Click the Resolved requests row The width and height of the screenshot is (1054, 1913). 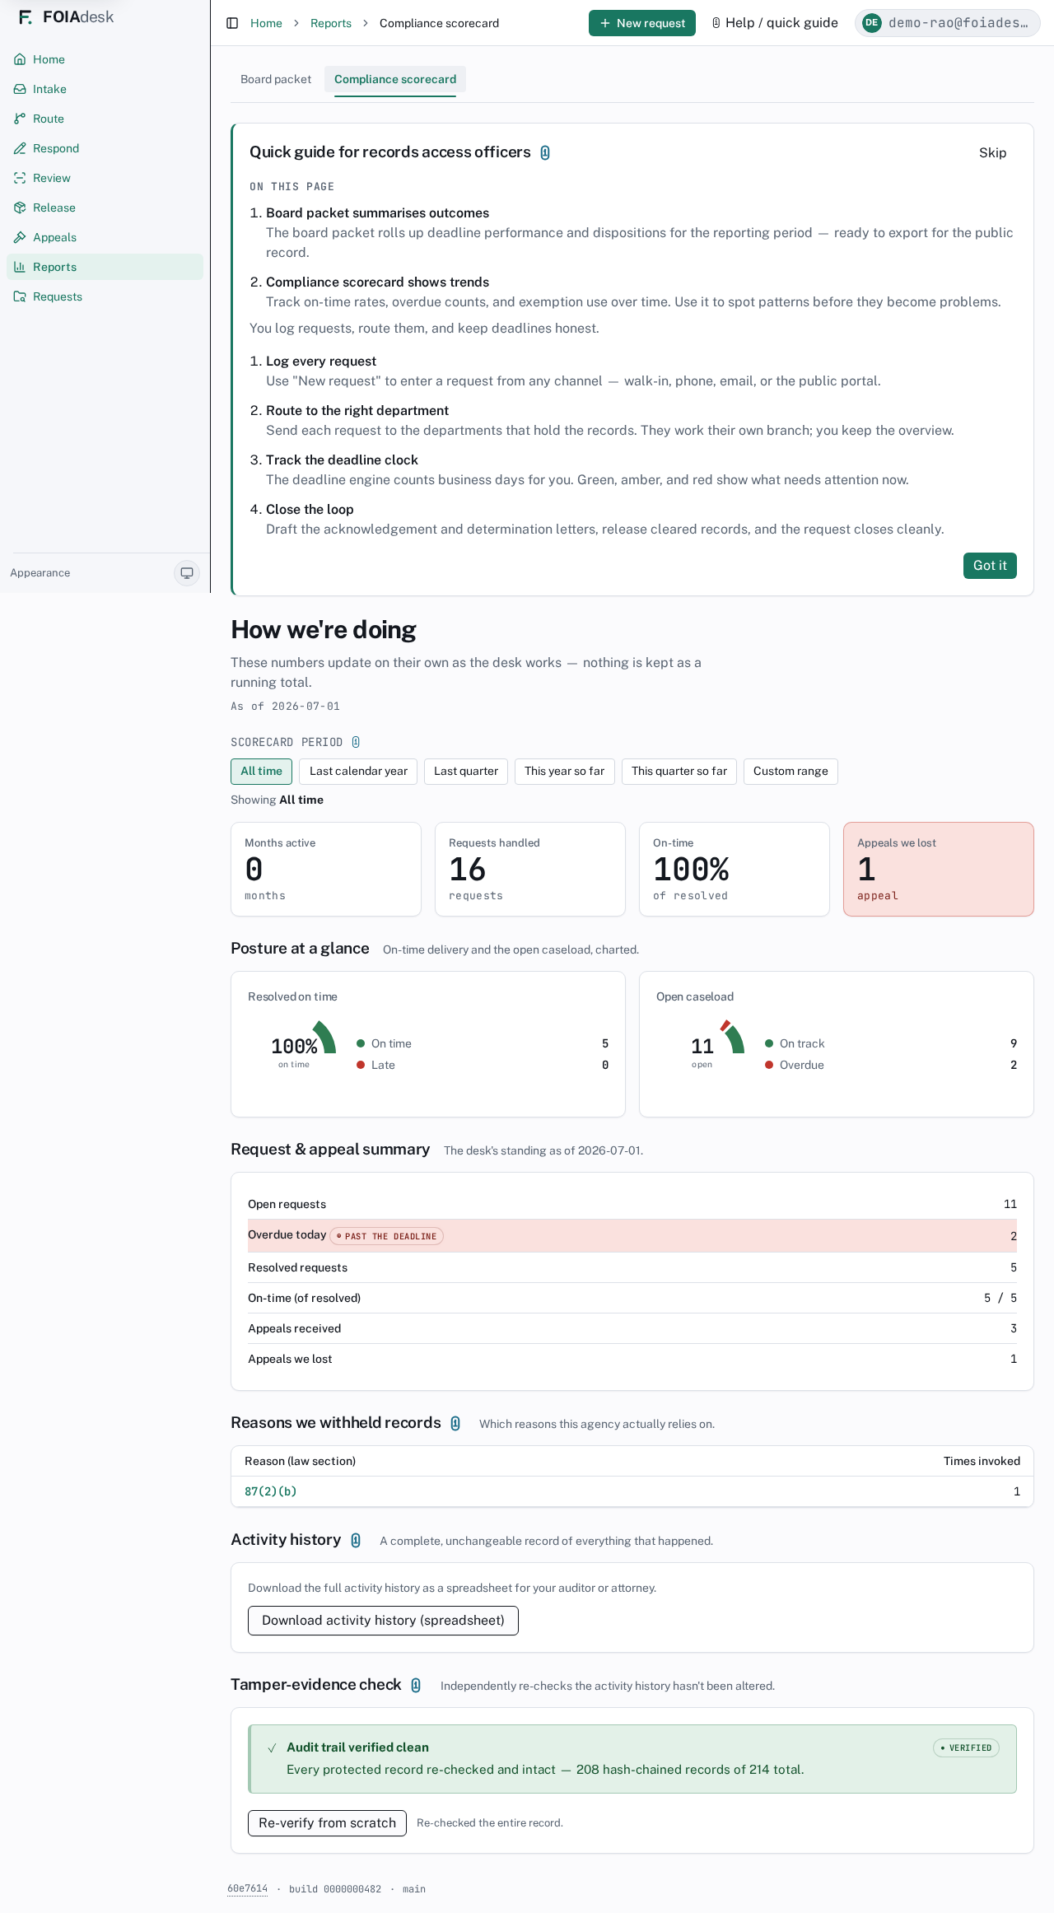click(632, 1267)
